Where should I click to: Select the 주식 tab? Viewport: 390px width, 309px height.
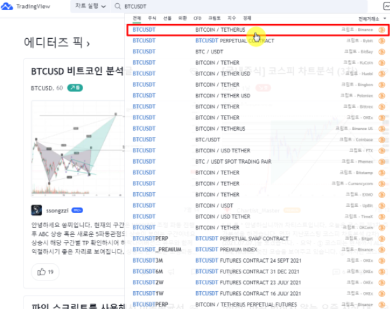click(x=152, y=19)
